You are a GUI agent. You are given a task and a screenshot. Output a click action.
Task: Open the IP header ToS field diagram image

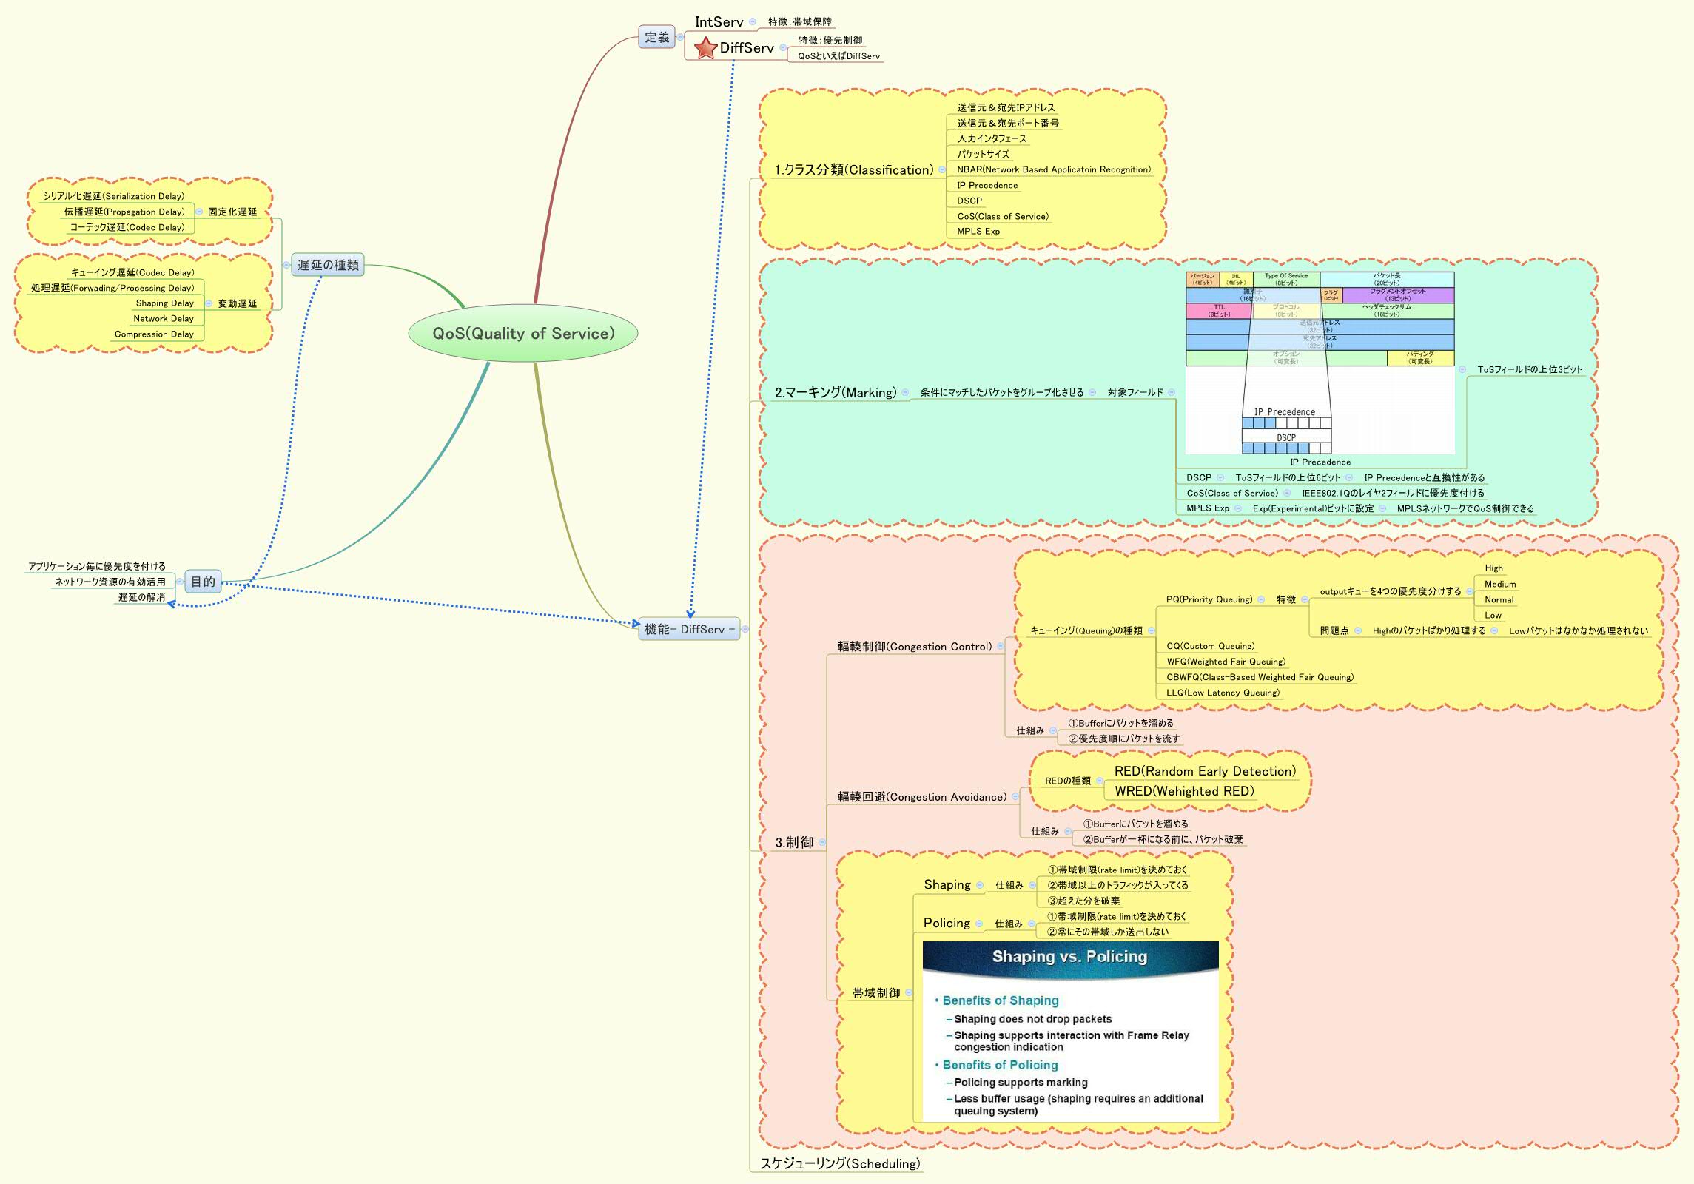coord(1320,363)
